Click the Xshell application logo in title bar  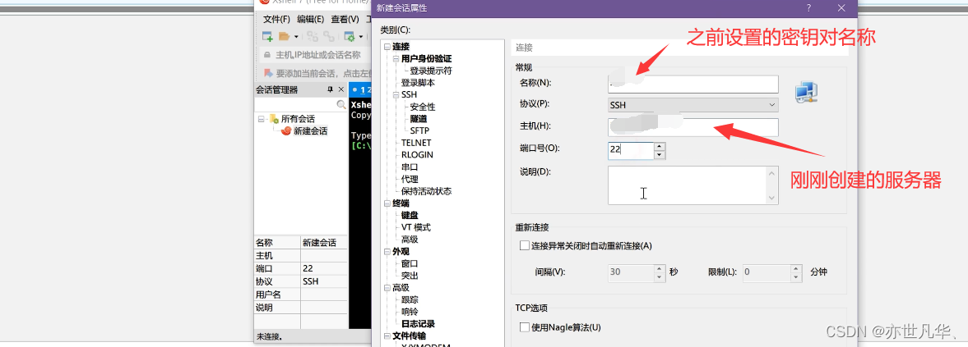click(265, 2)
